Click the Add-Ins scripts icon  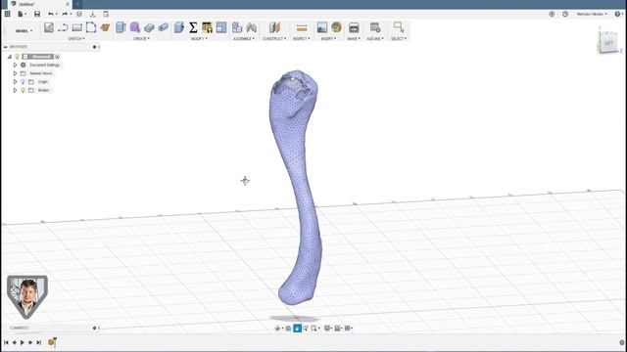click(375, 27)
